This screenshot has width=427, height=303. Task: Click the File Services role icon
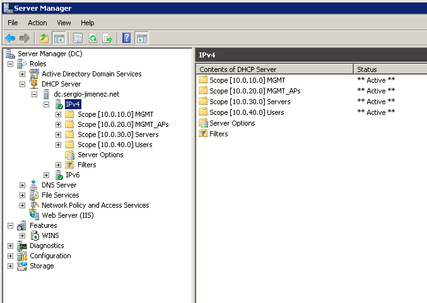tap(34, 195)
